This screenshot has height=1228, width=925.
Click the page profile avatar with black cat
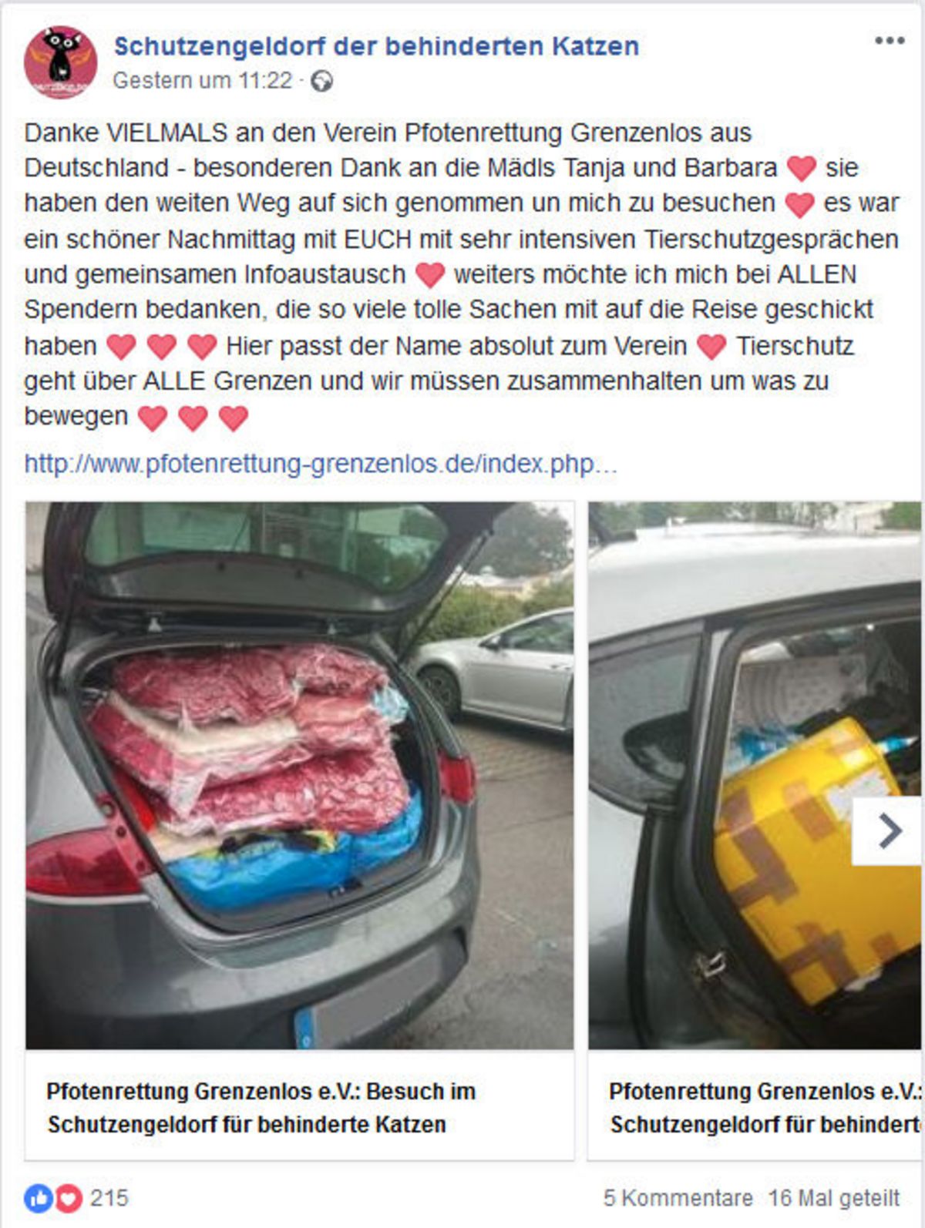[x=60, y=62]
